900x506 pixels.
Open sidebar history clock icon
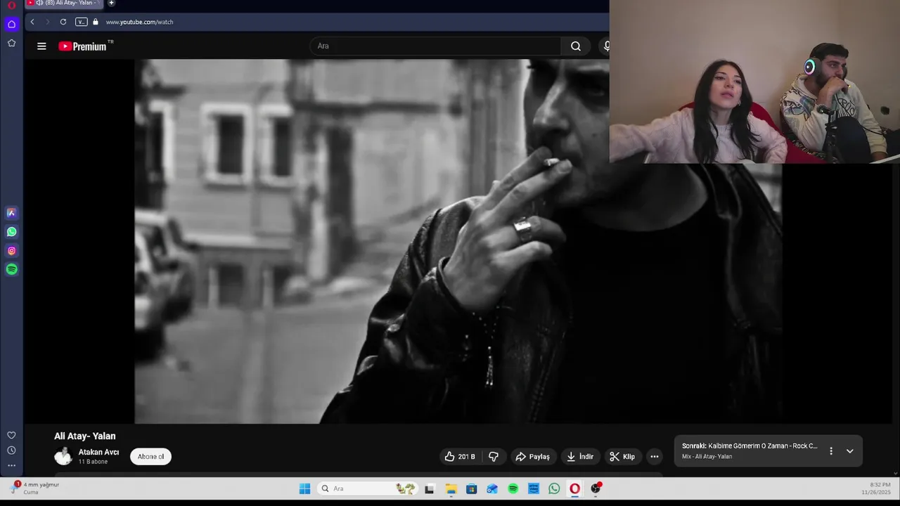pos(11,450)
